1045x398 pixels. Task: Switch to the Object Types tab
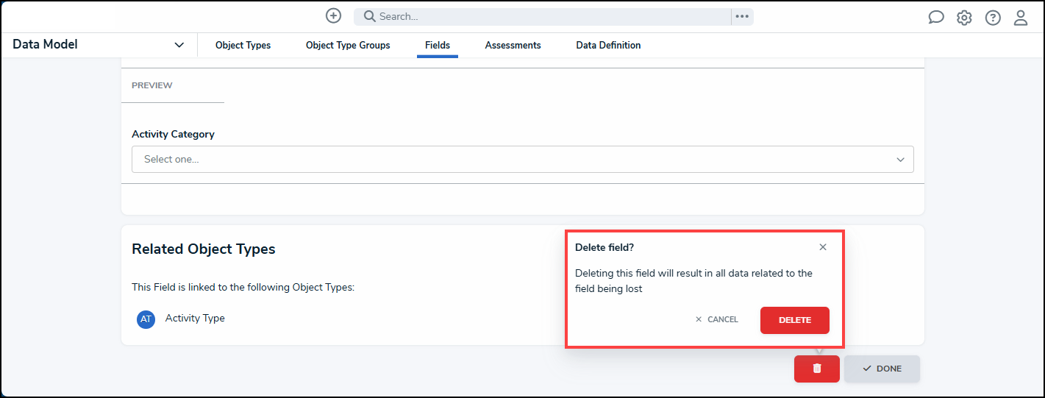243,46
